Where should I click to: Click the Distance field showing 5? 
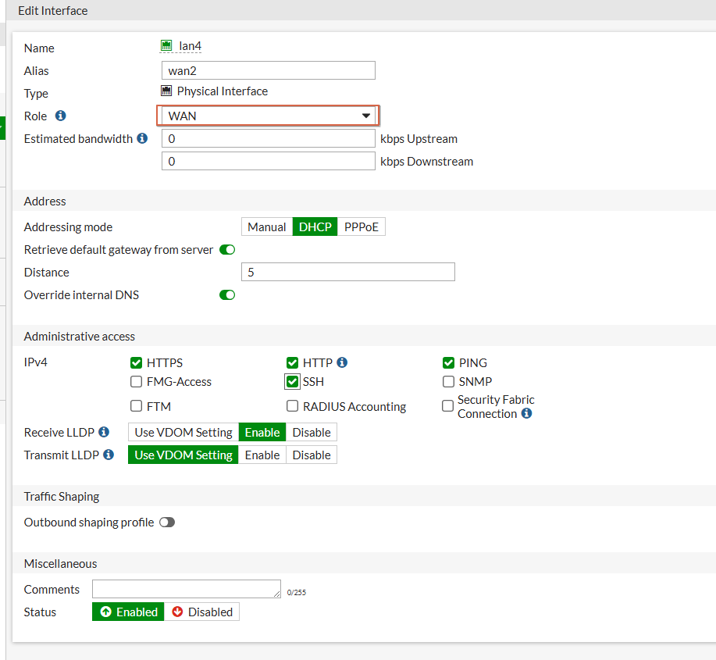(348, 272)
